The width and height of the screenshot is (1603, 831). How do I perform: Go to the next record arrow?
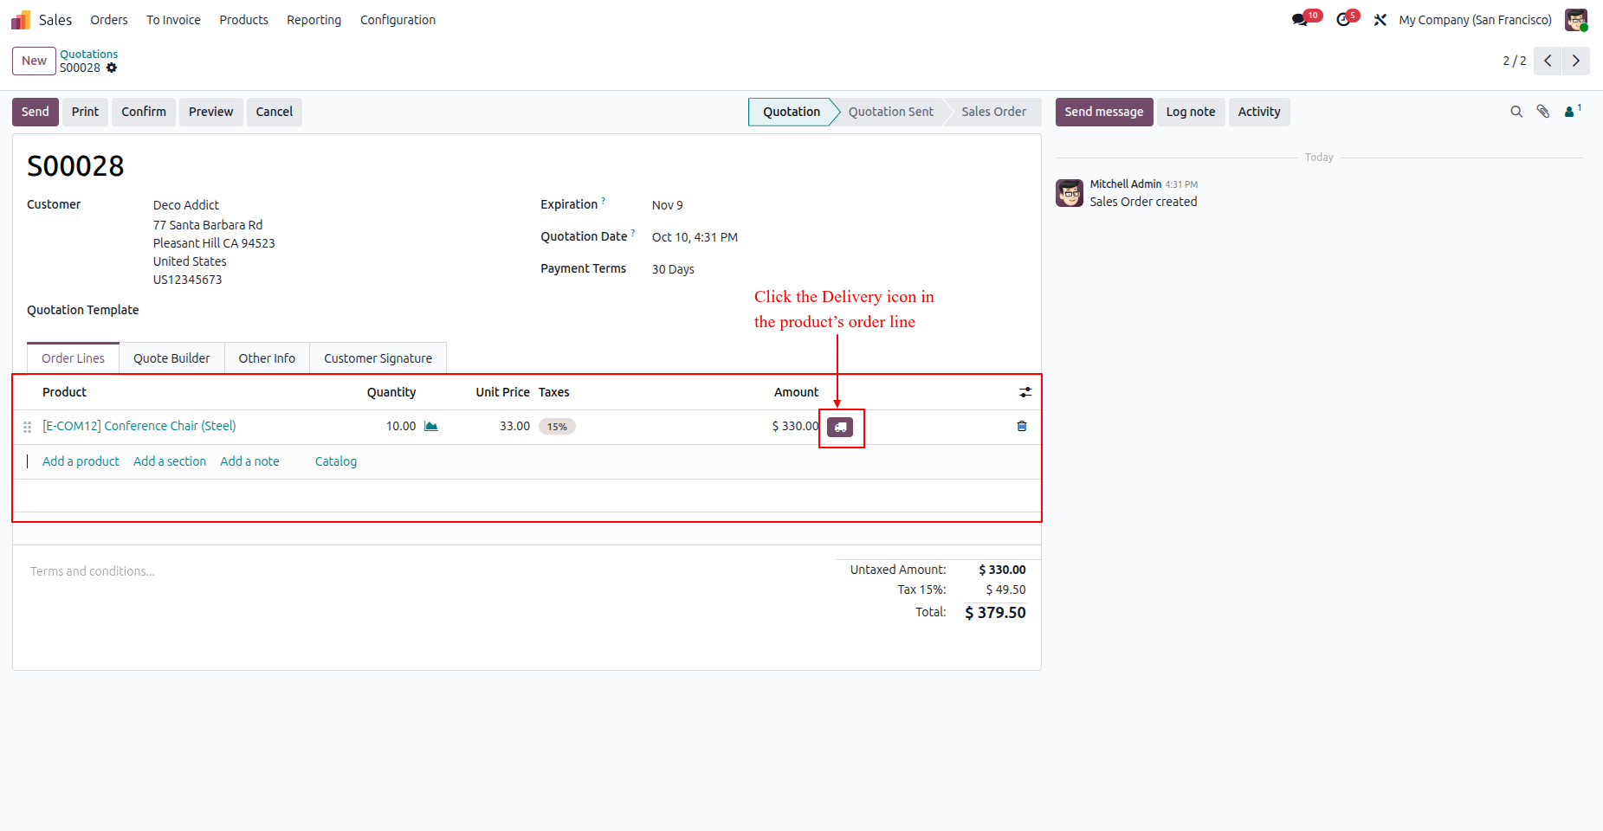point(1576,61)
